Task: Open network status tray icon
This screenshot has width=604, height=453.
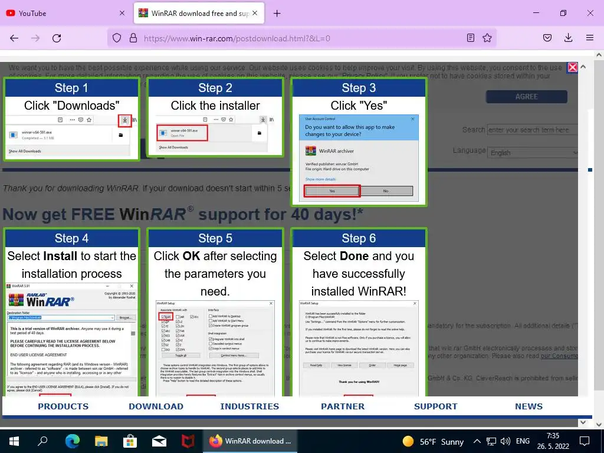Action: 491,441
